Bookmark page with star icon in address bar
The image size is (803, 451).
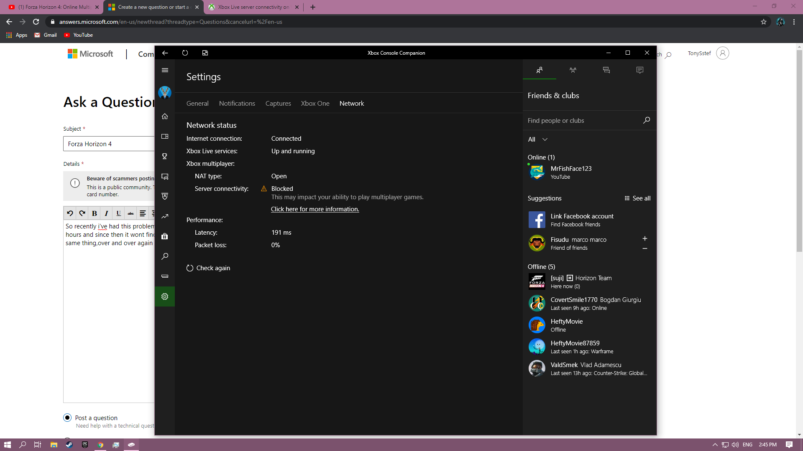pyautogui.click(x=764, y=22)
